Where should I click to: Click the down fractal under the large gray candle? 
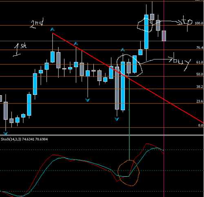pyautogui.click(x=117, y=119)
